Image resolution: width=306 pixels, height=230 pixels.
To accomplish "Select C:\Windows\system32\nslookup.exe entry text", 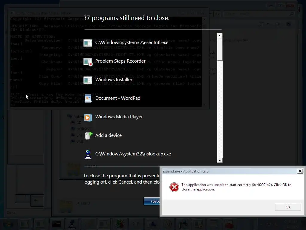I will pyautogui.click(x=133, y=154).
